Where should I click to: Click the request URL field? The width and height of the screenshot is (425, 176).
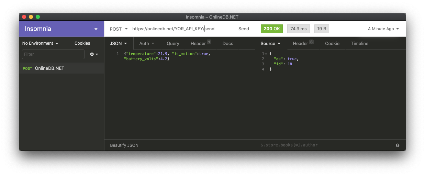click(182, 29)
